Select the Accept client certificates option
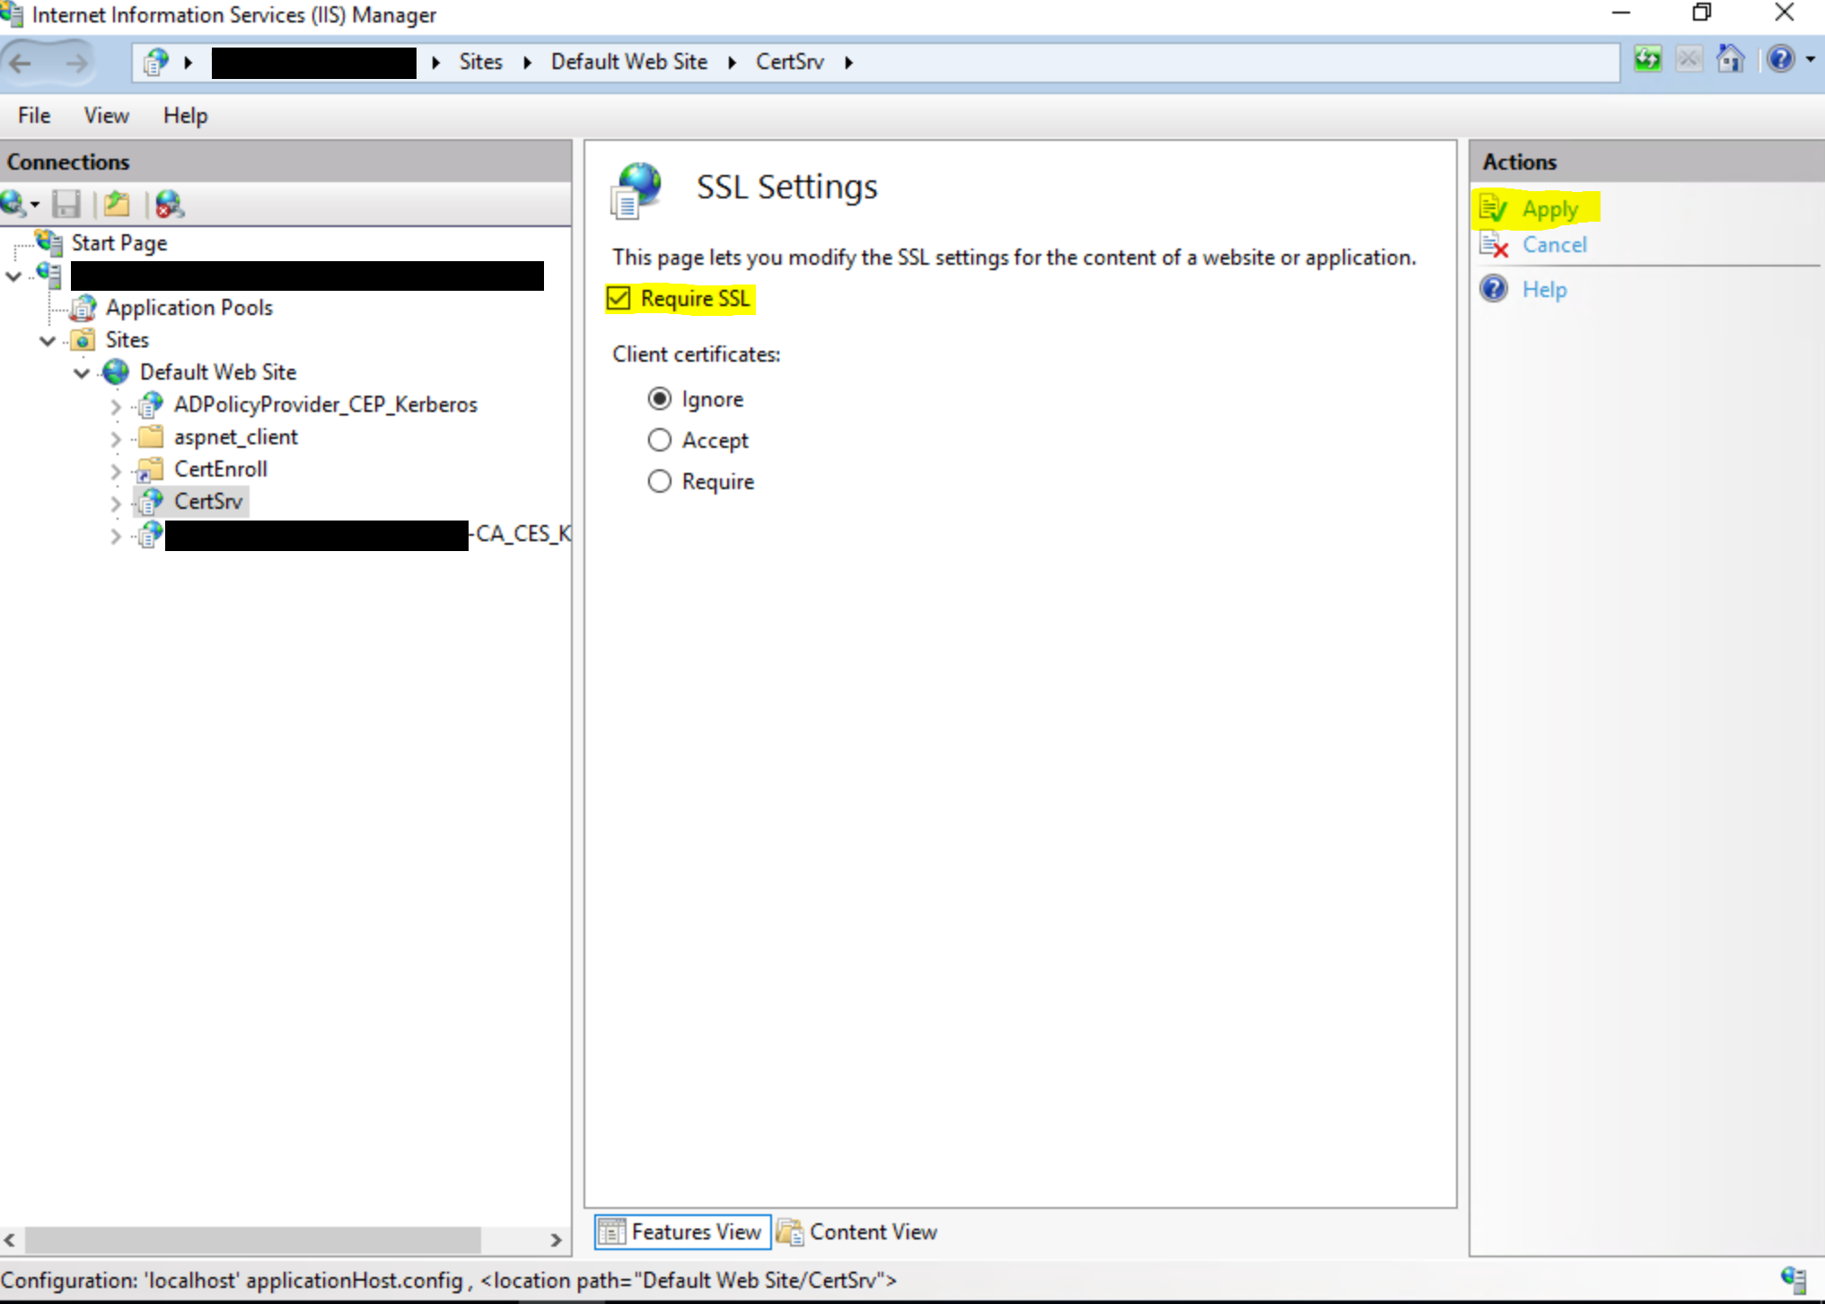This screenshot has width=1825, height=1304. (660, 440)
